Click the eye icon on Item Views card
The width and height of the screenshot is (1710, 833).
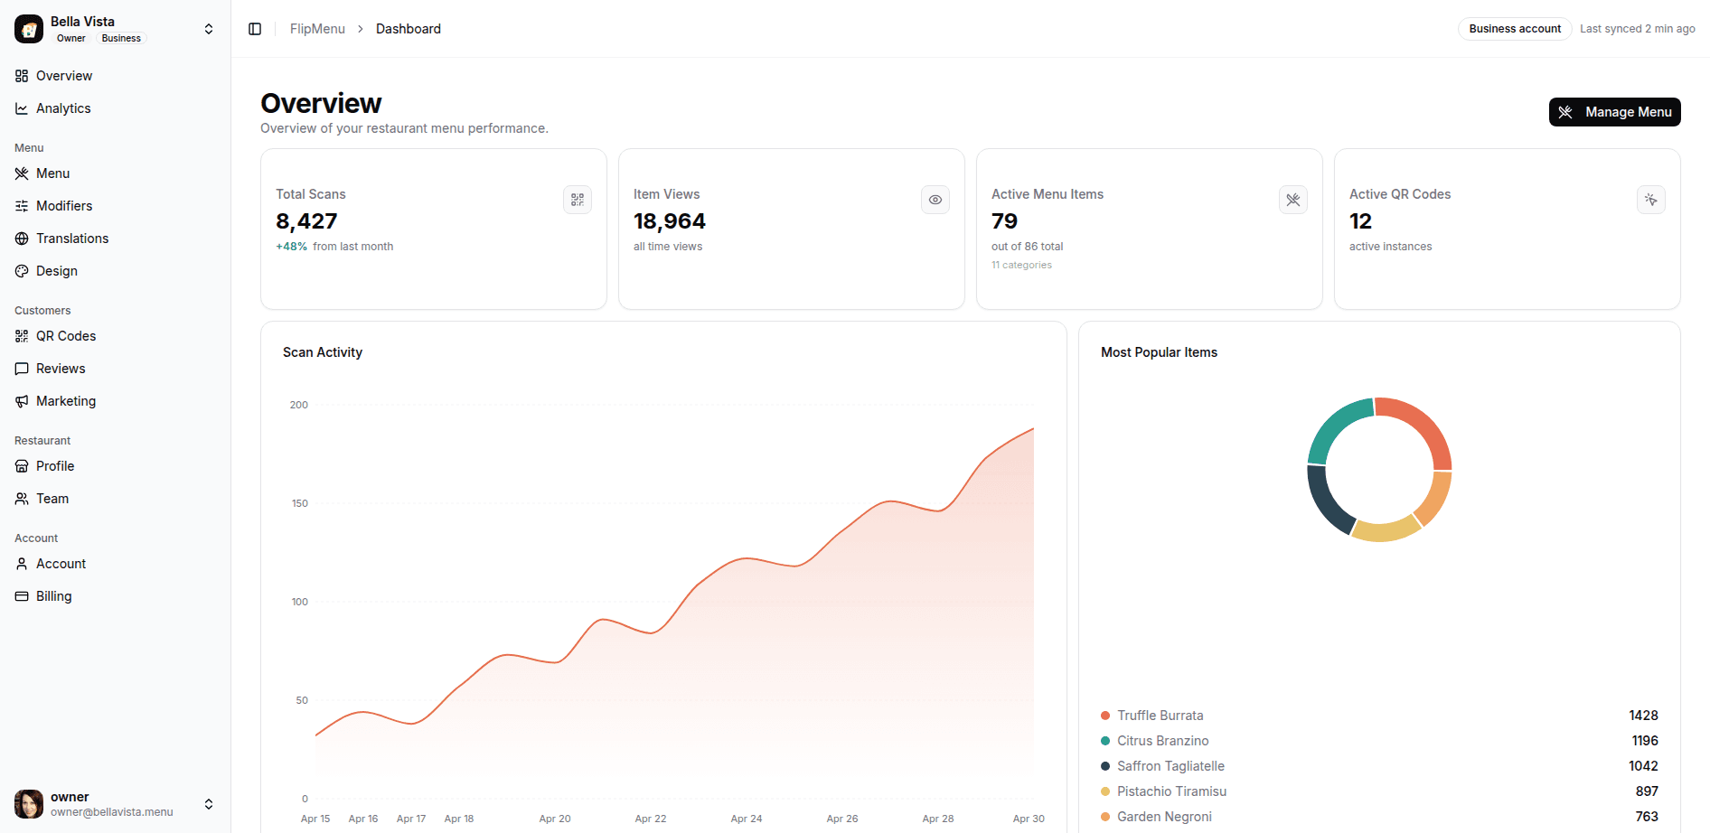(x=935, y=200)
